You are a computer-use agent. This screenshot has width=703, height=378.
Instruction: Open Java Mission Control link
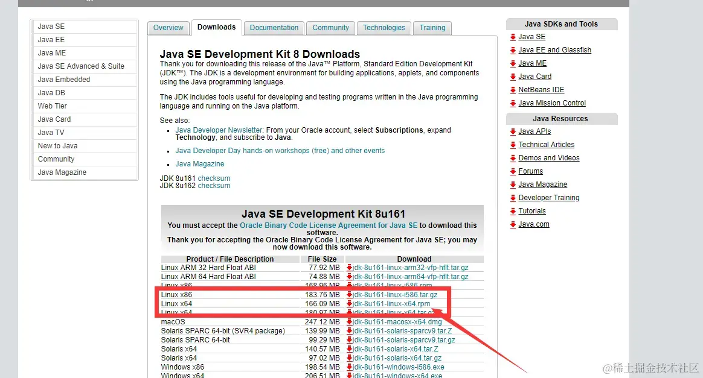coord(552,103)
